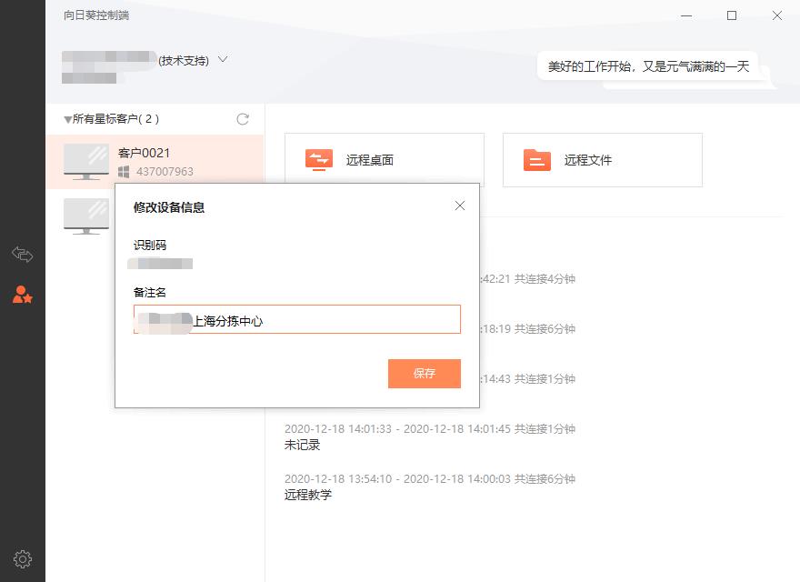The height and width of the screenshot is (582, 800).
Task: Open 远程桌面 remote desktop
Action: pyautogui.click(x=385, y=160)
